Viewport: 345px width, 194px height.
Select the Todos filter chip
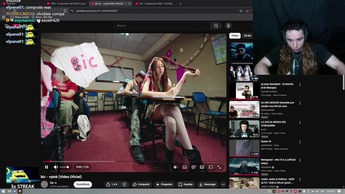(235, 36)
